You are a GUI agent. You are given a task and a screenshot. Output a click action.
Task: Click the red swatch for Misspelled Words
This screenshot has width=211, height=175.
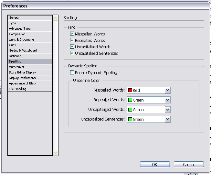[130, 90]
